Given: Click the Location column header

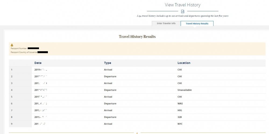Looking at the screenshot, I should click(x=184, y=63).
